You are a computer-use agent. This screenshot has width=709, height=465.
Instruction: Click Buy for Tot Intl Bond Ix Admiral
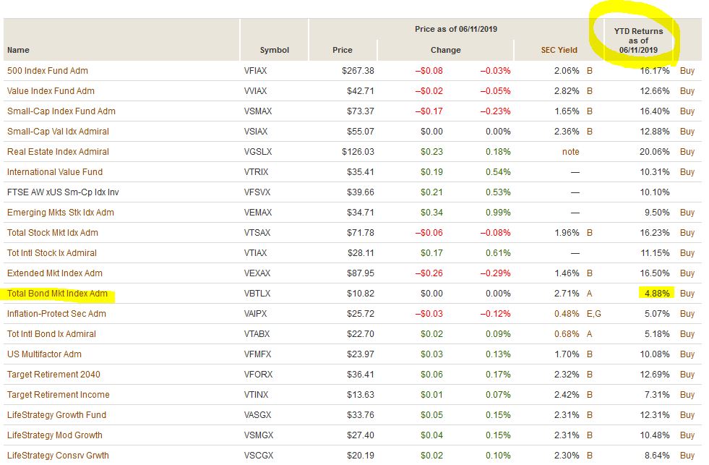coord(687,334)
